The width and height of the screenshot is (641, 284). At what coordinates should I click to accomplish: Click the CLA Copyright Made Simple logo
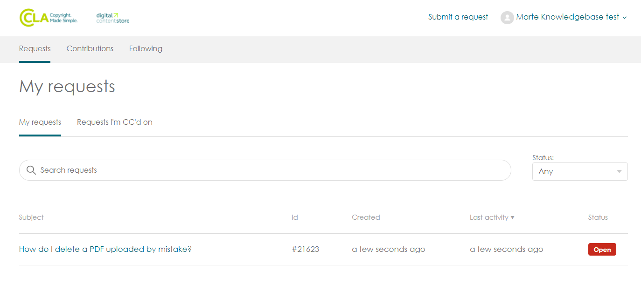pos(48,18)
